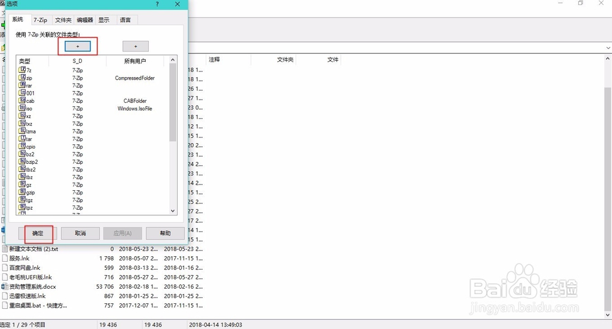Click the 帮助 button
The image size is (612, 329).
[165, 233]
